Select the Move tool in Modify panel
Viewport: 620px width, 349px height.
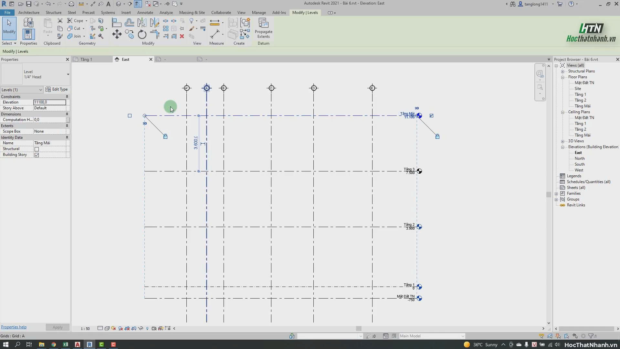(x=117, y=34)
